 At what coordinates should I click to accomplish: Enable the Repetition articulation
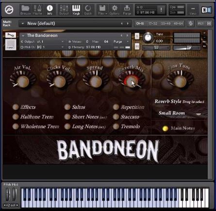tap(116, 107)
